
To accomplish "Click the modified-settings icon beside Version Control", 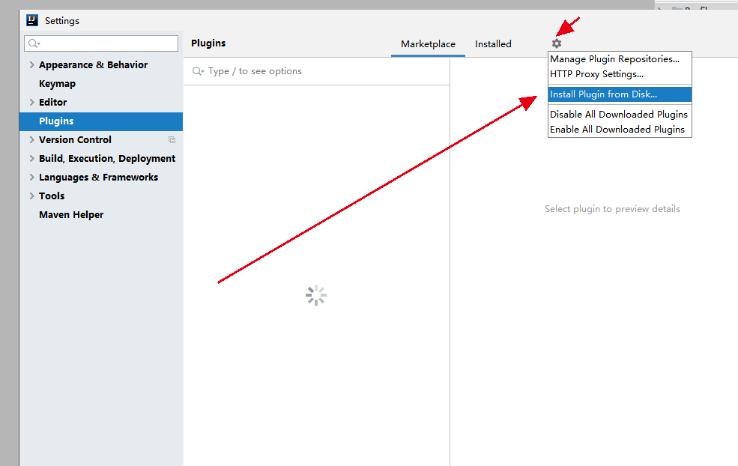I will pos(171,139).
